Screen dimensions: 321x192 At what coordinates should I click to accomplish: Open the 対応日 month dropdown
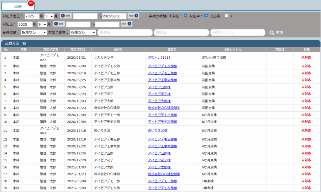coord(42,24)
